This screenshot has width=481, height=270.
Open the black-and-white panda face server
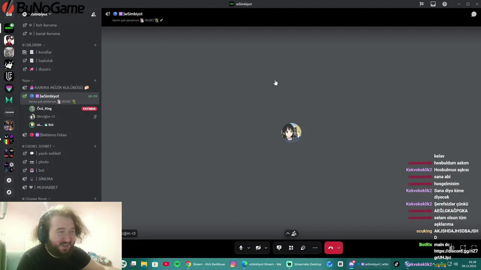pos(9,64)
